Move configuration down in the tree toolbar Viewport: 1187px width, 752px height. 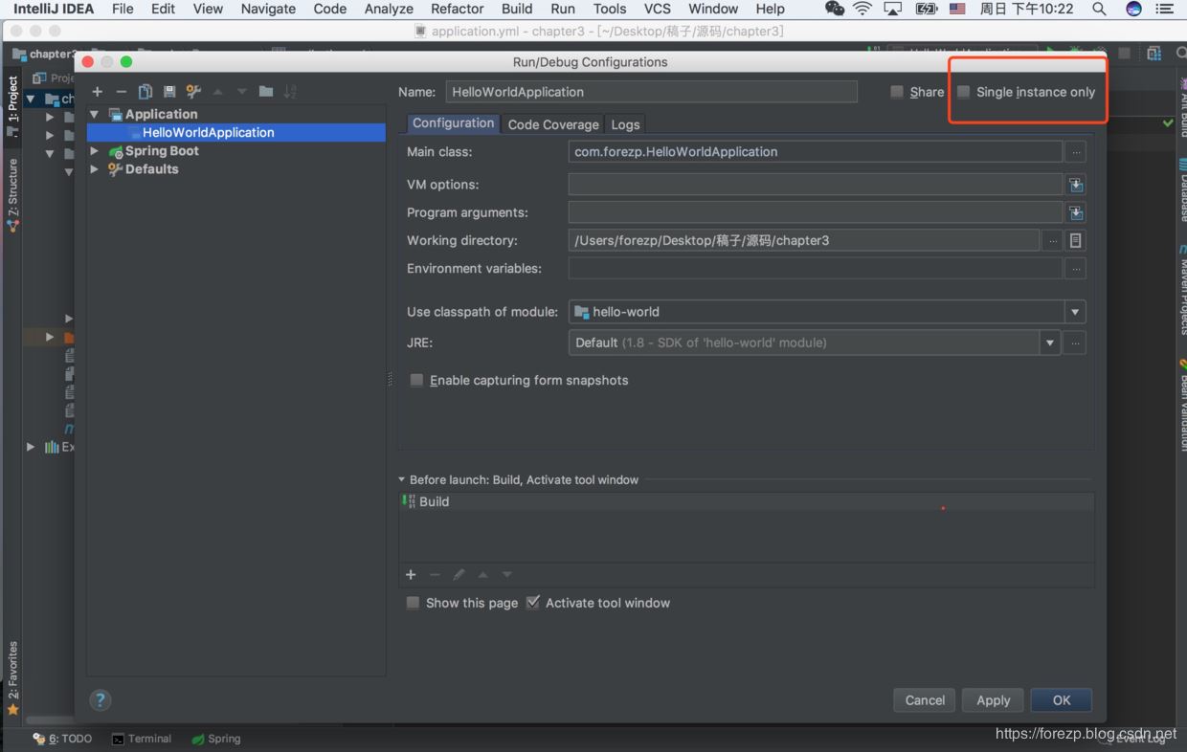coord(242,92)
